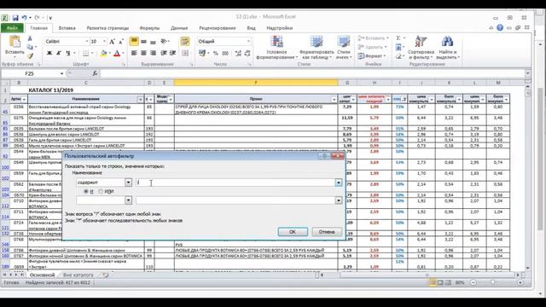Click the Borders icon in font group
The width and height of the screenshot is (546, 307).
click(85, 53)
